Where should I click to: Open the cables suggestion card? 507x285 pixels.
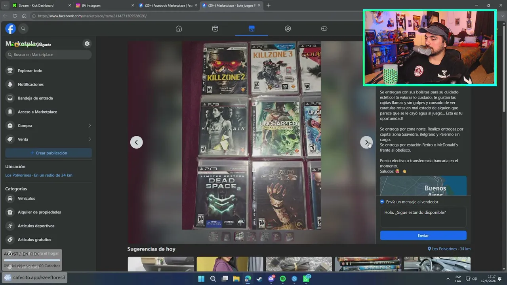tap(299, 264)
